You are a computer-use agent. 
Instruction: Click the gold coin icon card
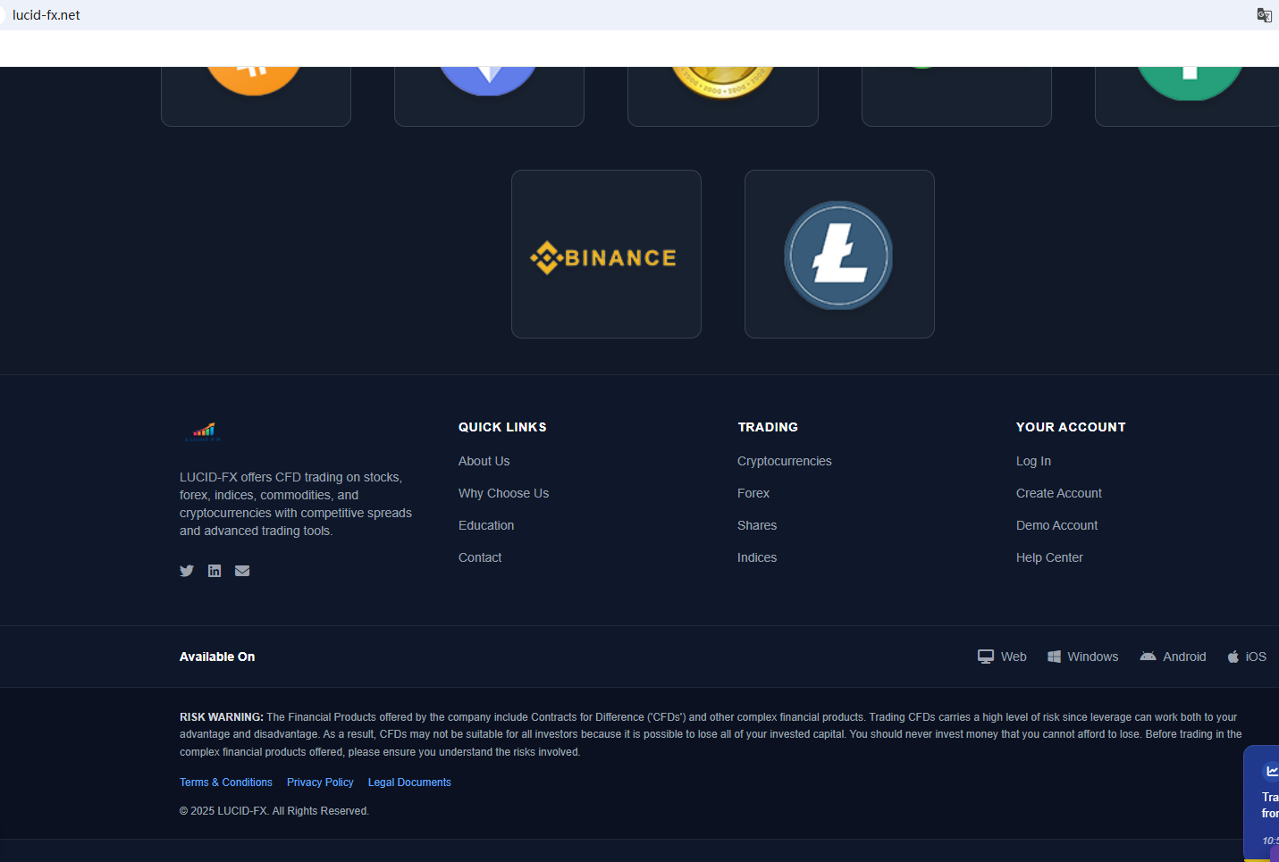pyautogui.click(x=723, y=96)
